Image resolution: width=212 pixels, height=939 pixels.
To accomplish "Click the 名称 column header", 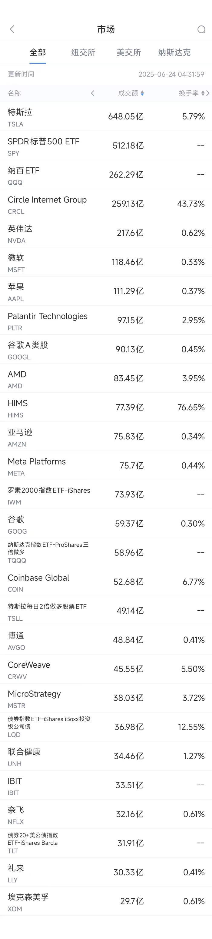I will (x=15, y=93).
